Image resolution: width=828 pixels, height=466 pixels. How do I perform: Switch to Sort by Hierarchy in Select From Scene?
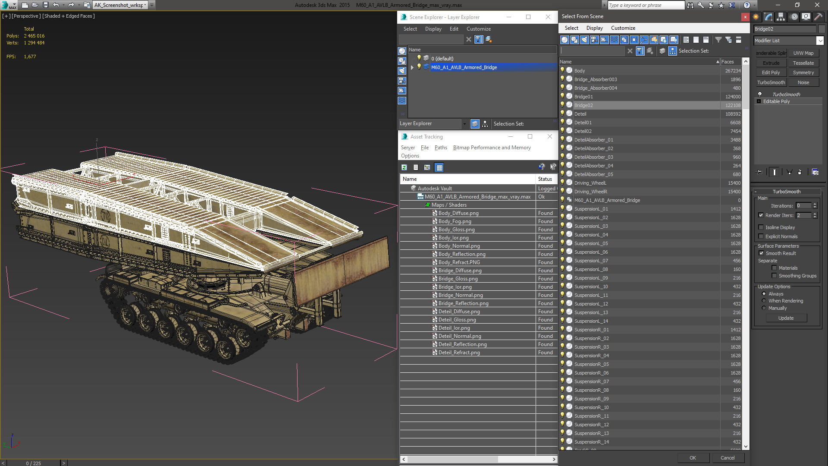672,51
